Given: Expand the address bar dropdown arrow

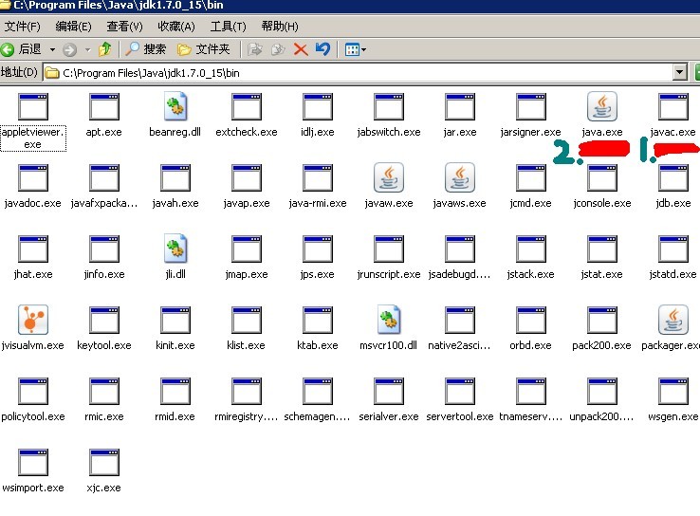Looking at the screenshot, I should point(679,72).
